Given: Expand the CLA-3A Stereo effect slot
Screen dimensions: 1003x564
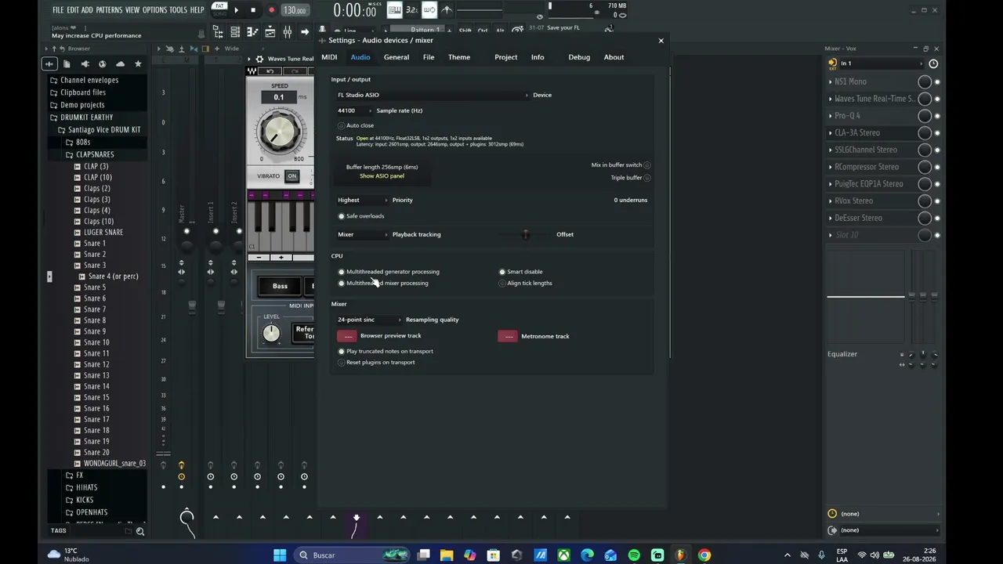Looking at the screenshot, I should 831,133.
